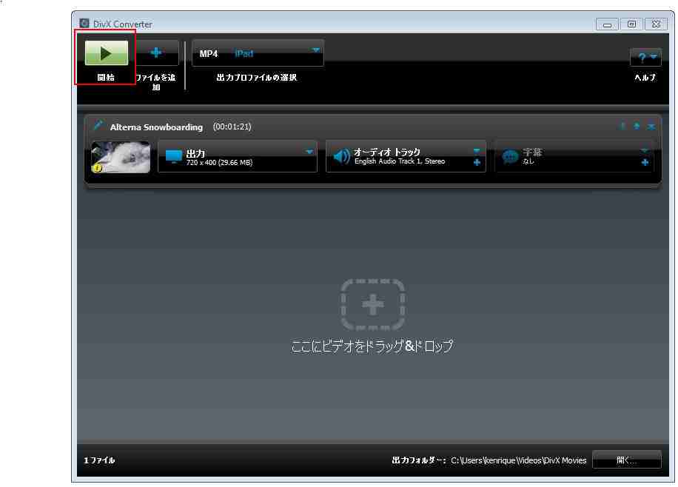This screenshot has height=487, width=678.
Task: Remove Alterna Snowboarding from the list
Action: (651, 127)
